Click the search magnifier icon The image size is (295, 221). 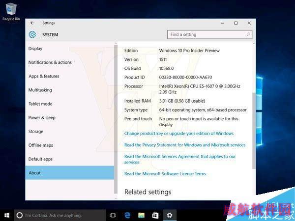pos(248,34)
